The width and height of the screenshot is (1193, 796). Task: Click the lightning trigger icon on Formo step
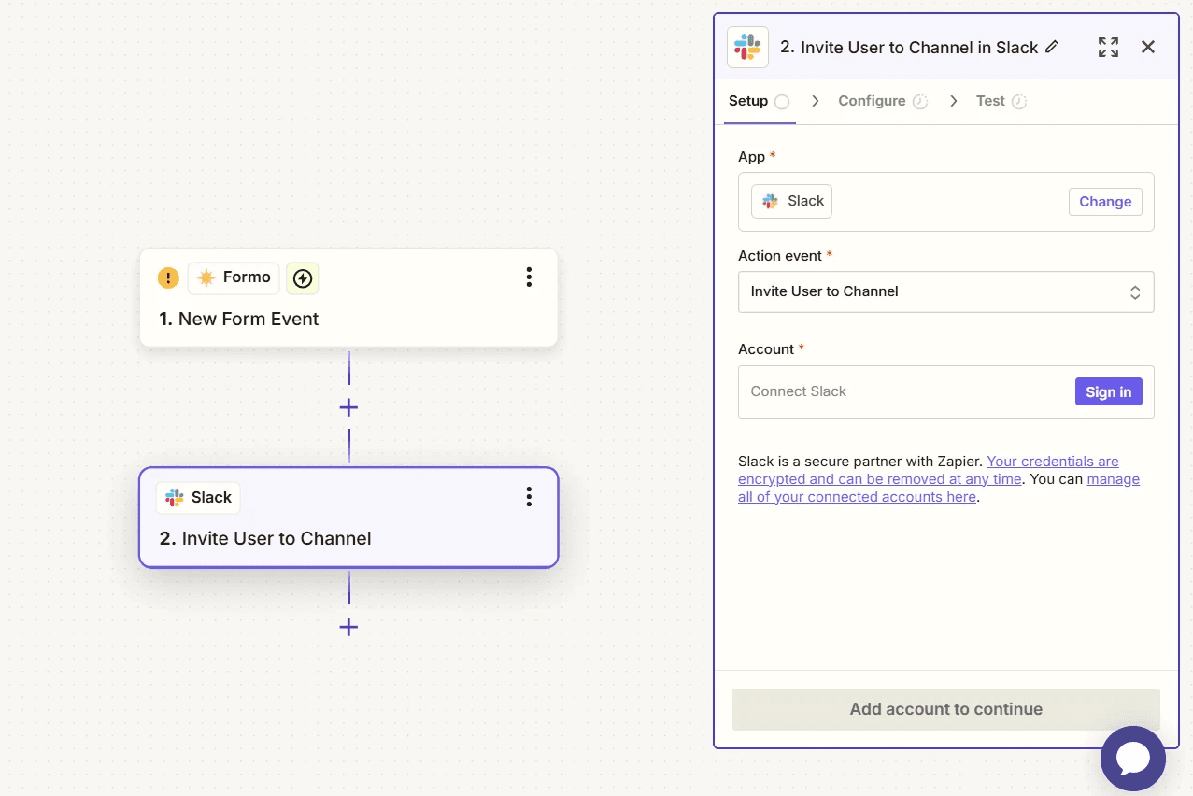(302, 277)
